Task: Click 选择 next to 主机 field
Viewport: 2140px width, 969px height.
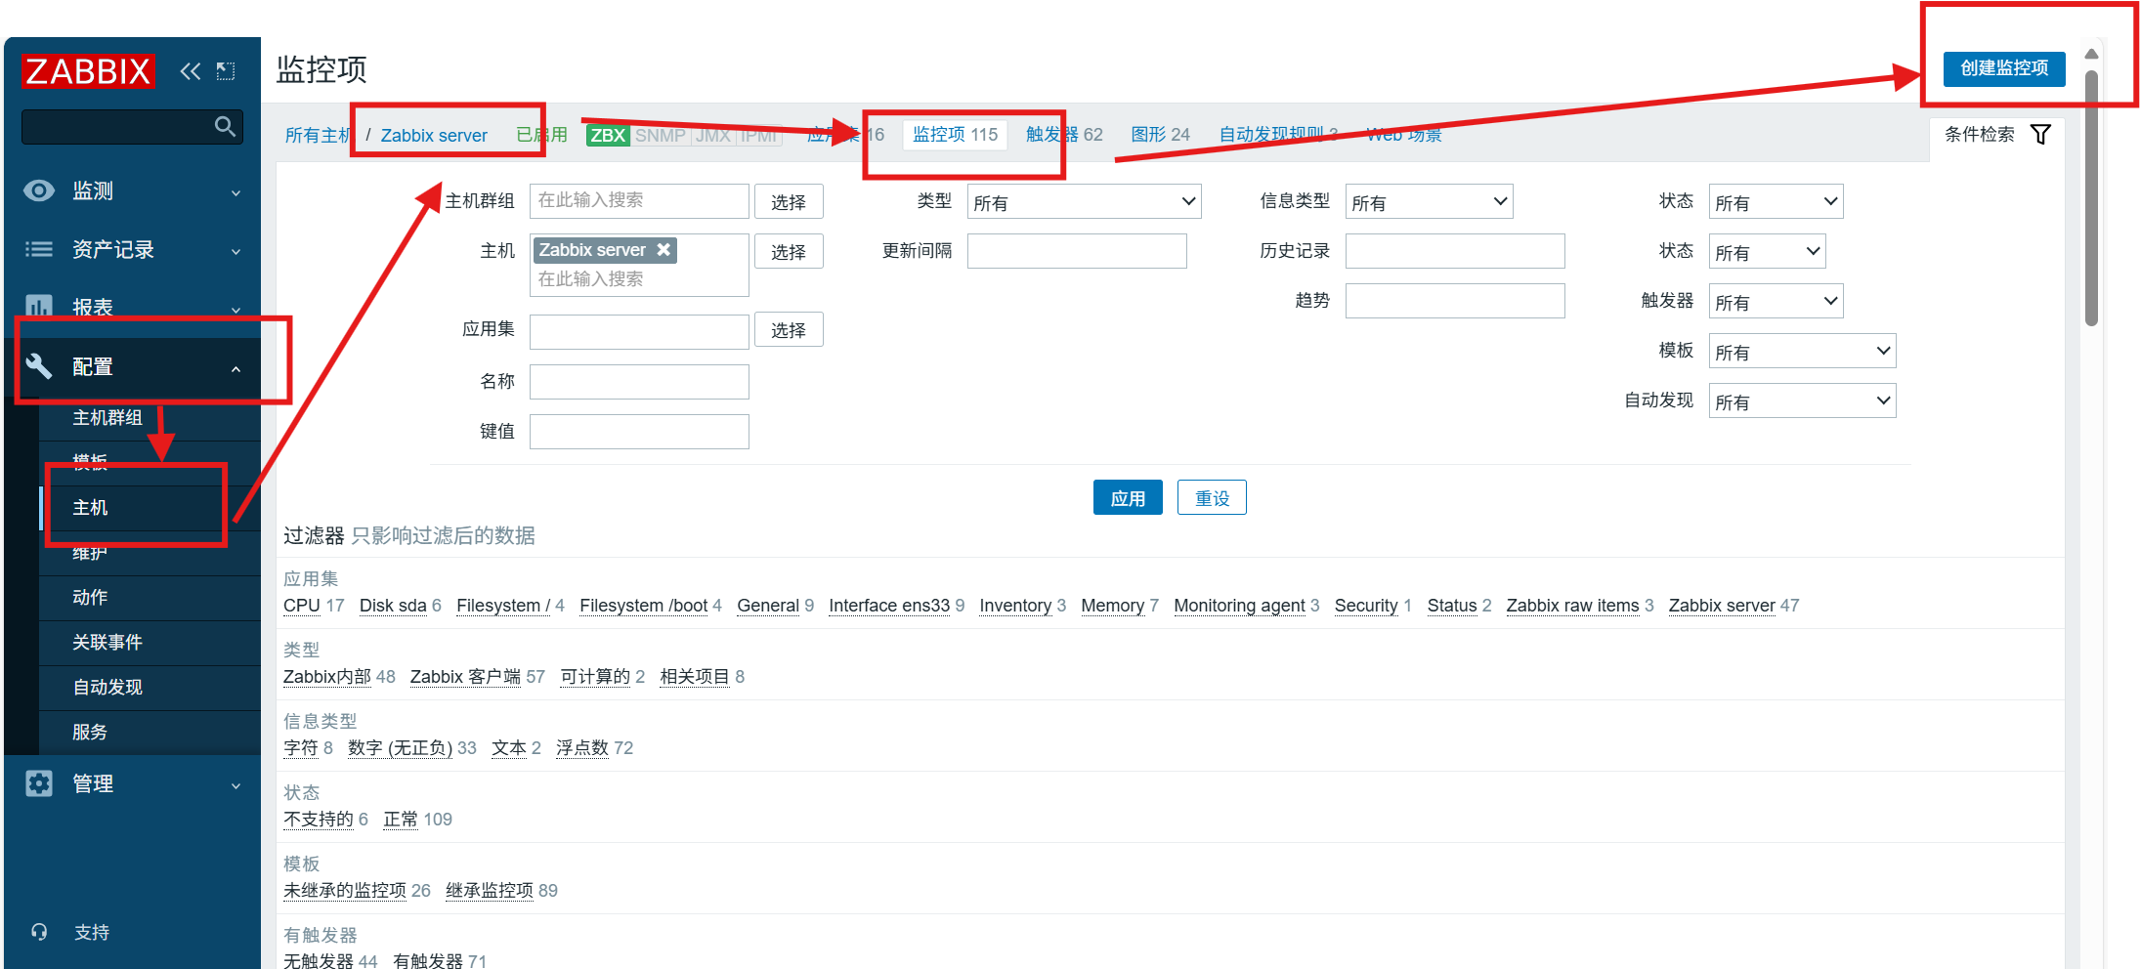Action: (789, 251)
